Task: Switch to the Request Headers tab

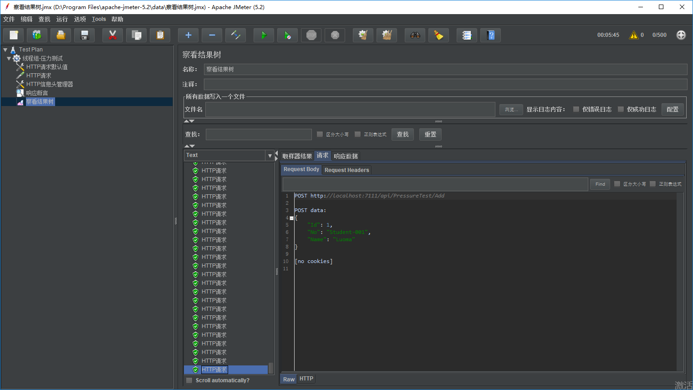Action: pos(347,170)
